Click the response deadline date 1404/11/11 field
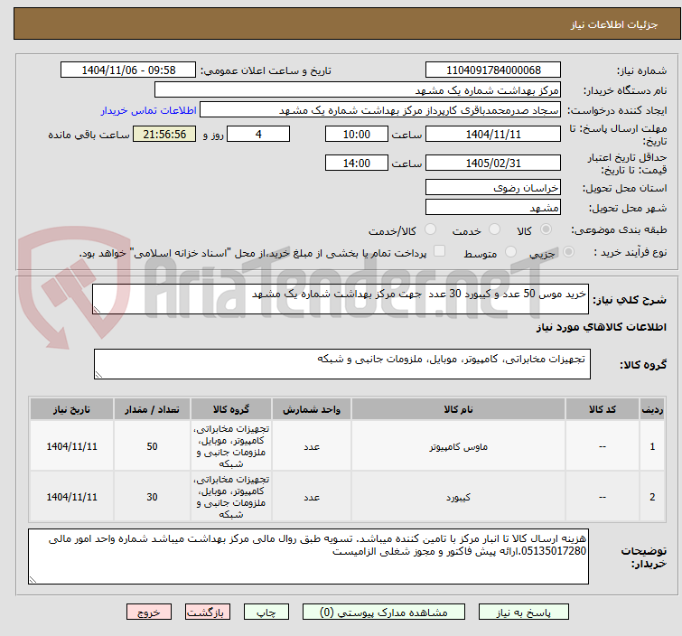The image size is (682, 636). [x=493, y=134]
